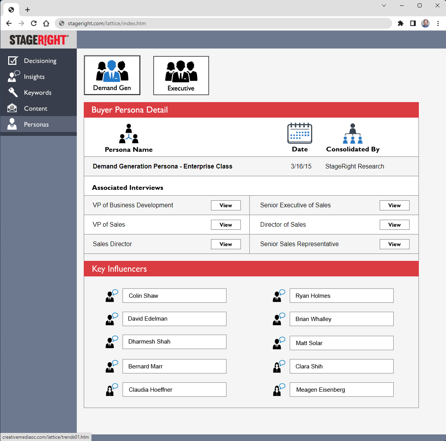Click the StageRight Research text
The image size is (446, 441).
[355, 166]
